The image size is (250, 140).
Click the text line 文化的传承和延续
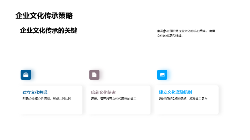coord(170,36)
